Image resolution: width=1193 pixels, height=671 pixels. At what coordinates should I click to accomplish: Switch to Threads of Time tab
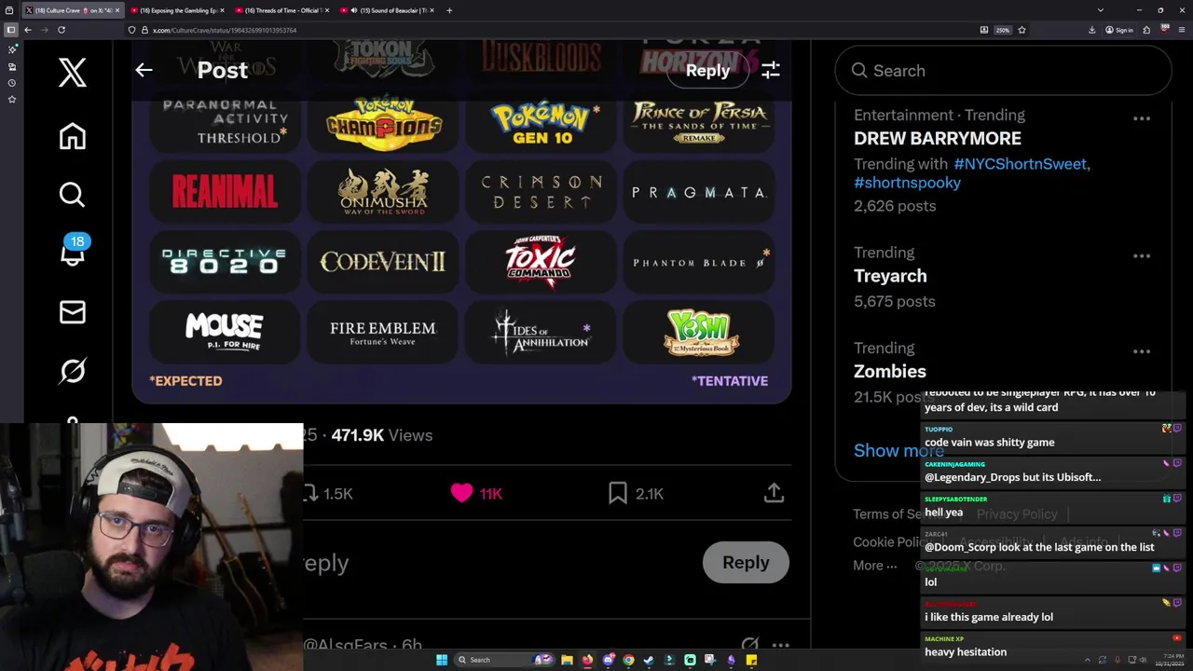click(282, 10)
